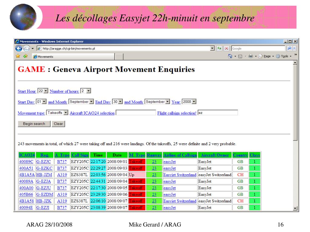Open registration link G-EZDM
The width and height of the screenshot is (310, 232).
pos(45,195)
